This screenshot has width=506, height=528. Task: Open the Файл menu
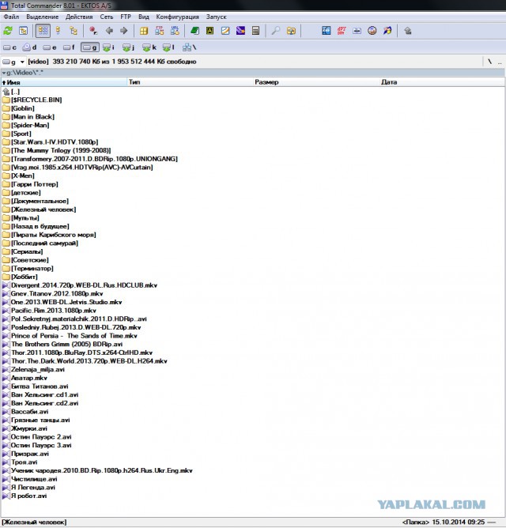11,17
